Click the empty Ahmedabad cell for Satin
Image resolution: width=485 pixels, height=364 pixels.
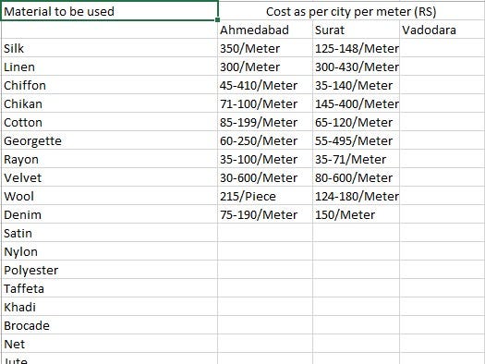click(265, 233)
